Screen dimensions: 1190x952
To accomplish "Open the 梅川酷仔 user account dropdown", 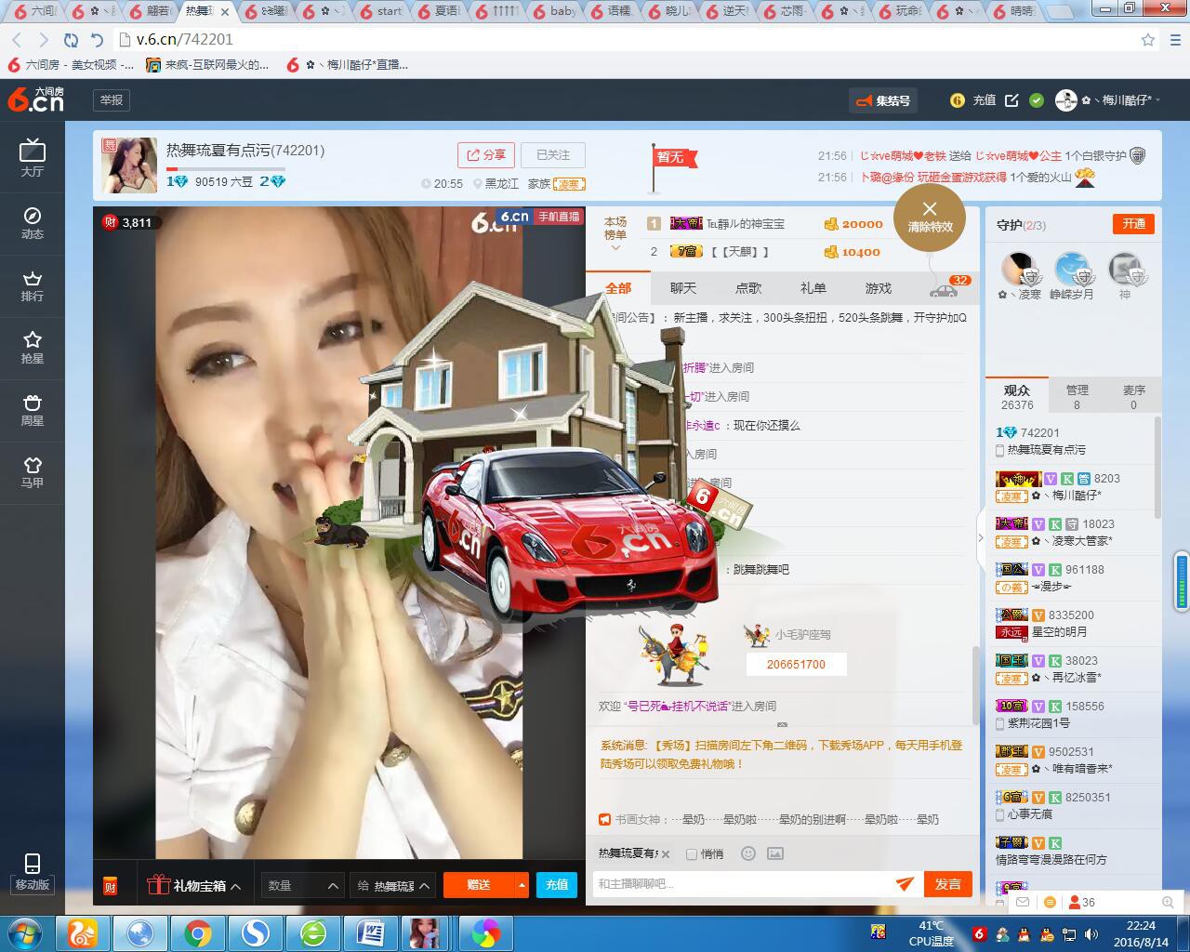I will coord(1108,100).
